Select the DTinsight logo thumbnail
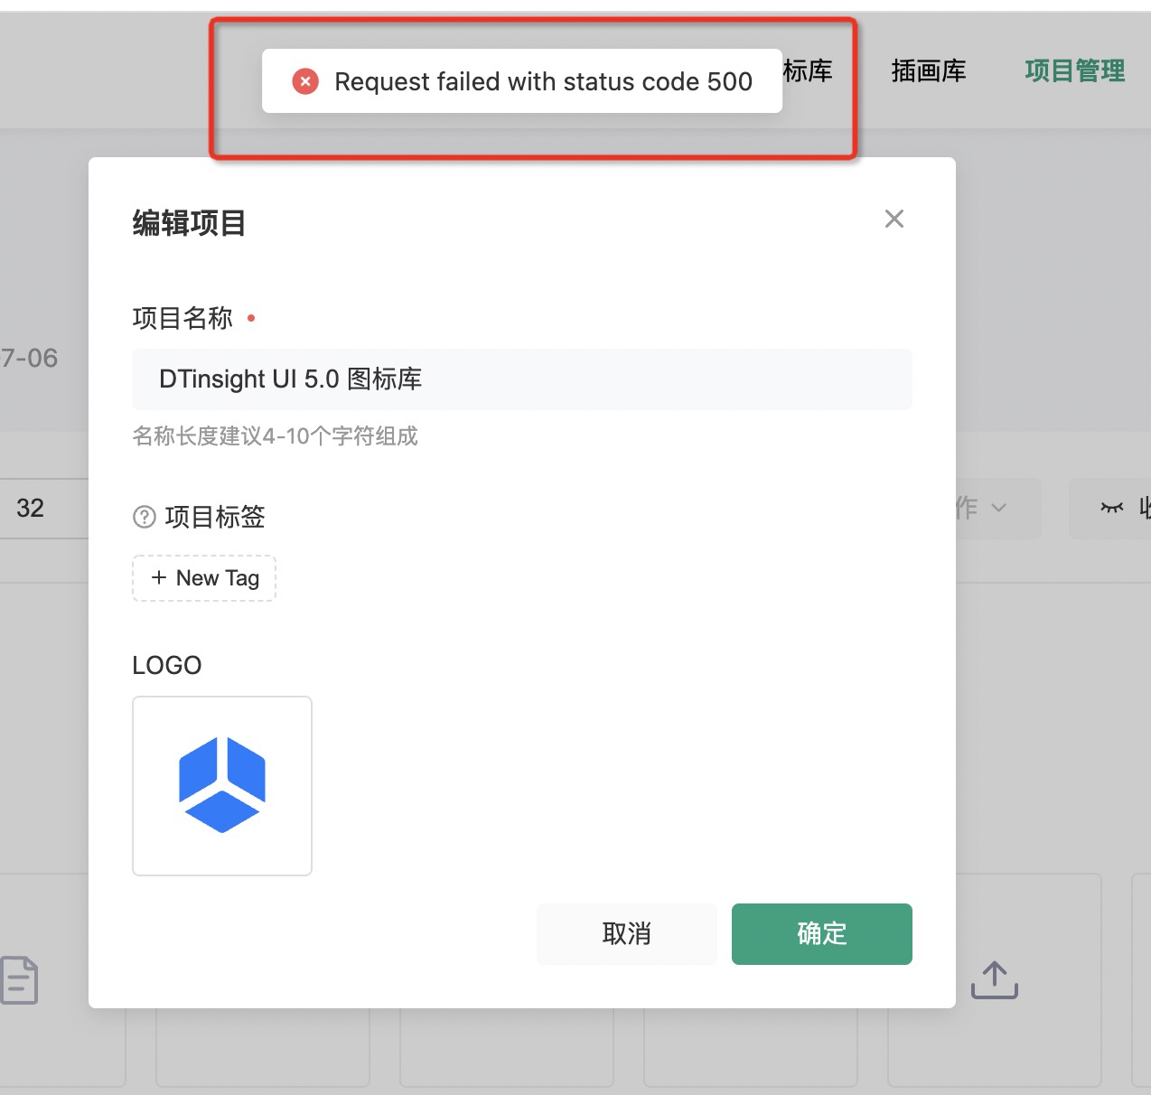The image size is (1151, 1095). 221,784
